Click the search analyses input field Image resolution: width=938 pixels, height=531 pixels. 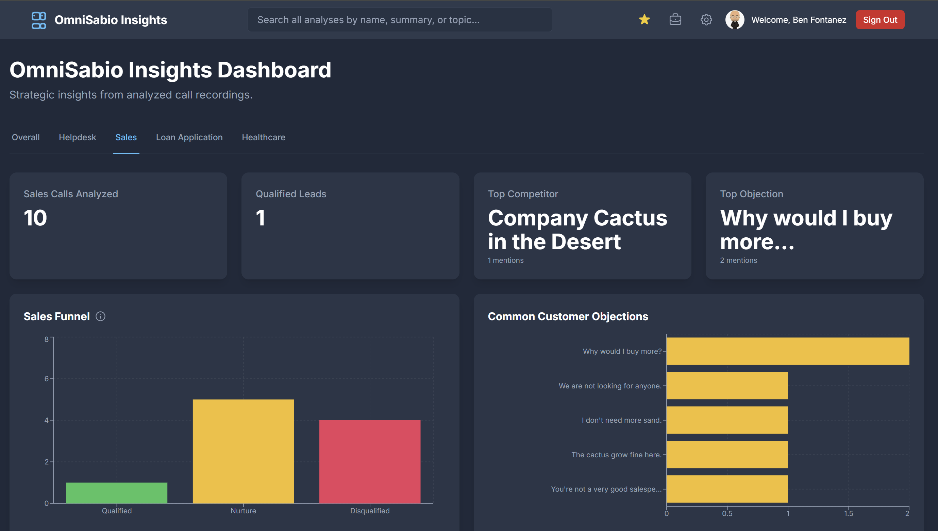400,20
